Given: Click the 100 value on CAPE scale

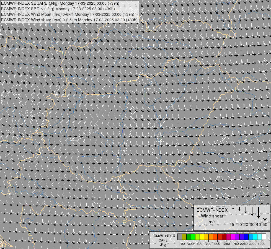Looking at the screenshot, I should (182, 244).
